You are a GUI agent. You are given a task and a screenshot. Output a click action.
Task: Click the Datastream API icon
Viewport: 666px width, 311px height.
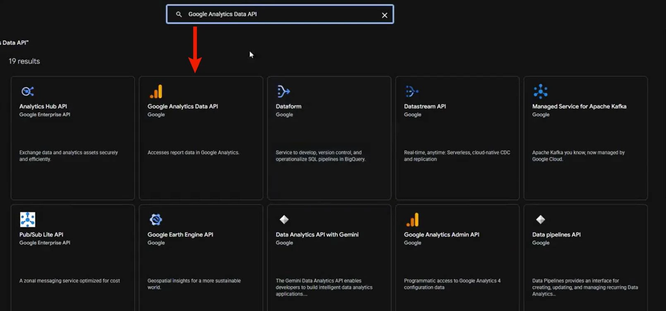(412, 91)
